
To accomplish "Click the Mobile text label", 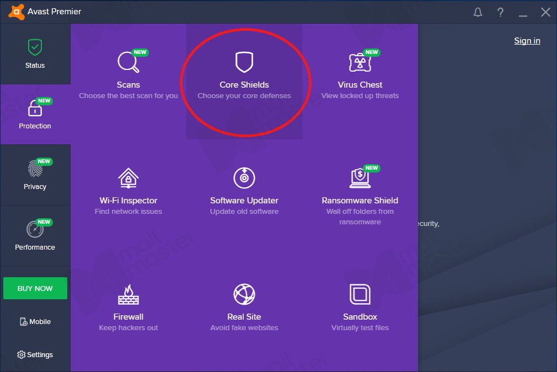I will tap(40, 322).
